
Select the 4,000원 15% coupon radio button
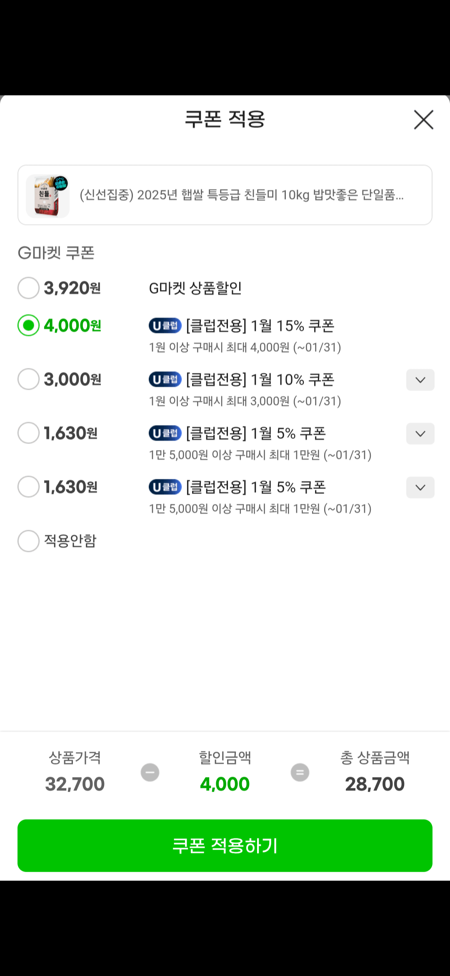pyautogui.click(x=28, y=325)
